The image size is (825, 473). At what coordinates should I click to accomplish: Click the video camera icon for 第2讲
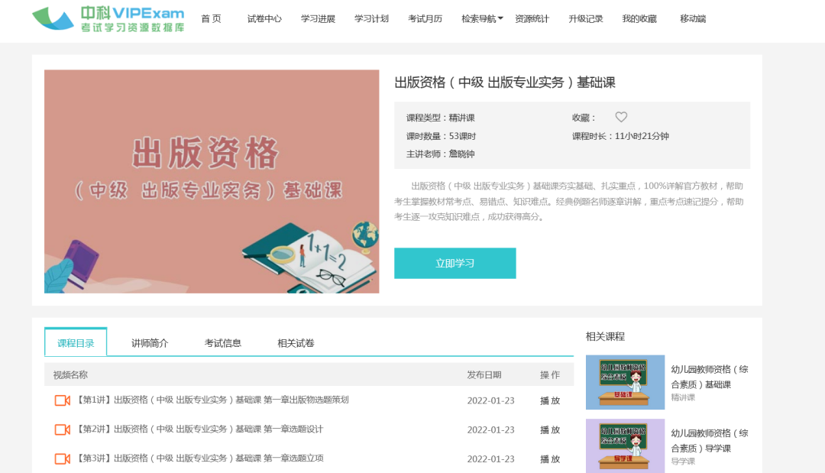click(63, 429)
